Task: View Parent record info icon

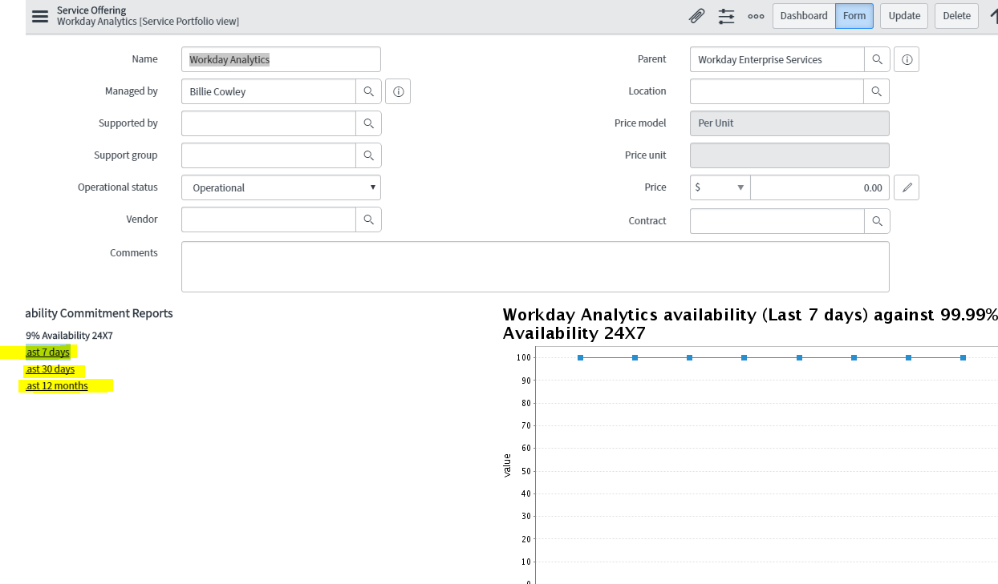Action: tap(907, 59)
